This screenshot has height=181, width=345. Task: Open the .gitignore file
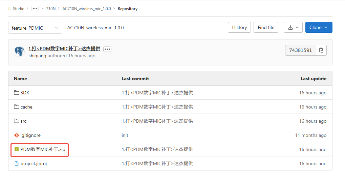[x=30, y=135]
